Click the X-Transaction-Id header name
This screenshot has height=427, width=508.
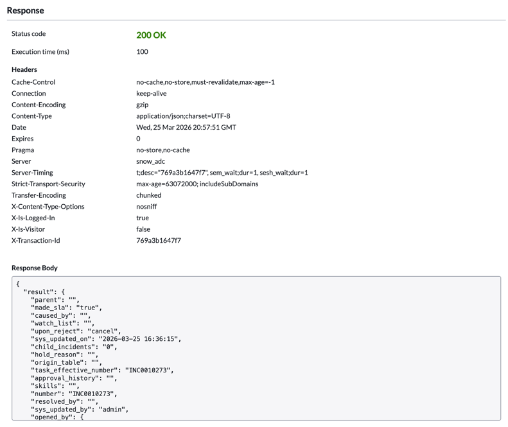tap(36, 241)
